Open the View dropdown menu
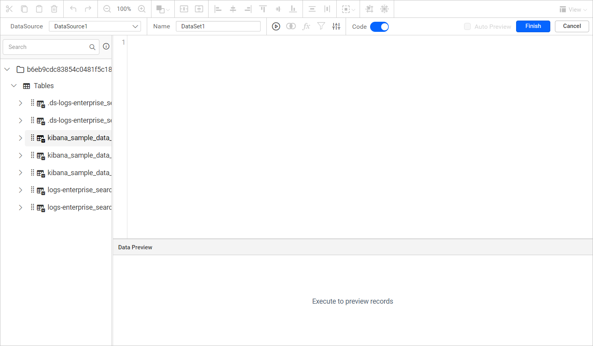Screen dimensions: 593x346 pos(573,10)
